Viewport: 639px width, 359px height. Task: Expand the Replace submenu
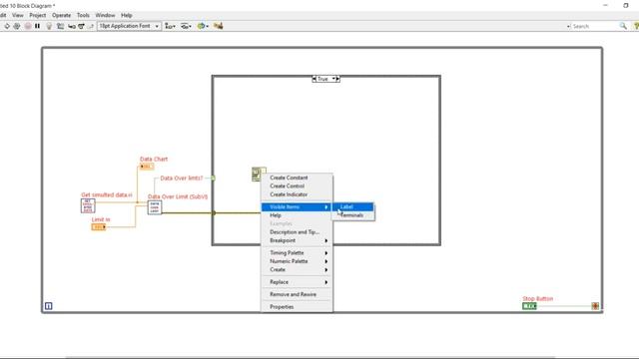[297, 282]
